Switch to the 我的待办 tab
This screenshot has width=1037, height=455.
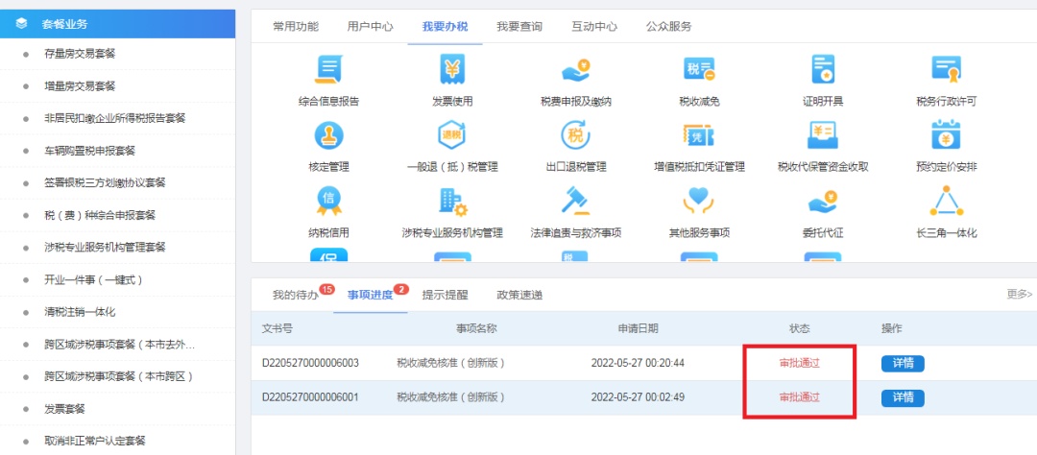click(x=295, y=295)
